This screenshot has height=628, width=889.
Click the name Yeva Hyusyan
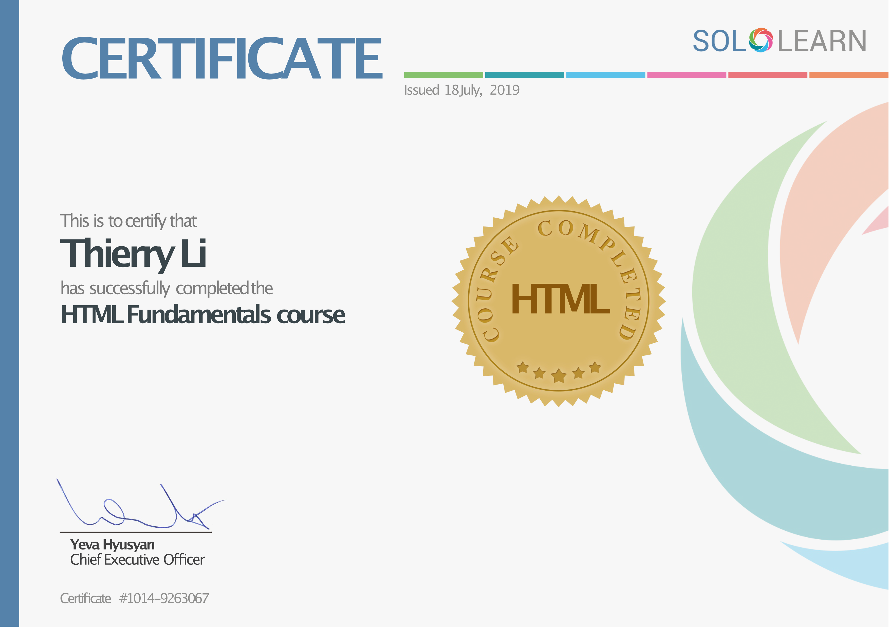[x=112, y=544]
